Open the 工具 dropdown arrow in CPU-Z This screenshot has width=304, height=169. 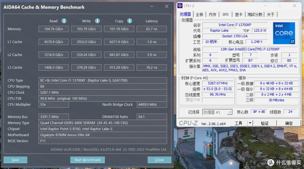coord(250,123)
